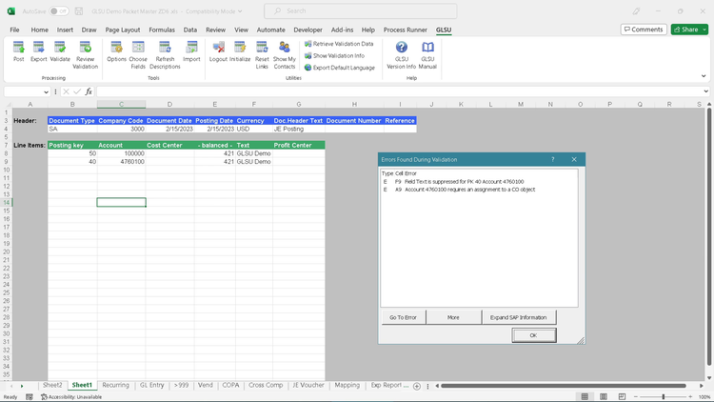Viewport: 714px width, 402px height.
Task: Click the JE Posting header text cell
Action: click(x=299, y=129)
